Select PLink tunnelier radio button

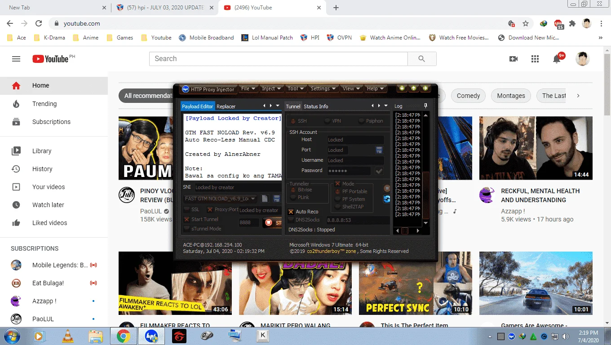pos(293,197)
